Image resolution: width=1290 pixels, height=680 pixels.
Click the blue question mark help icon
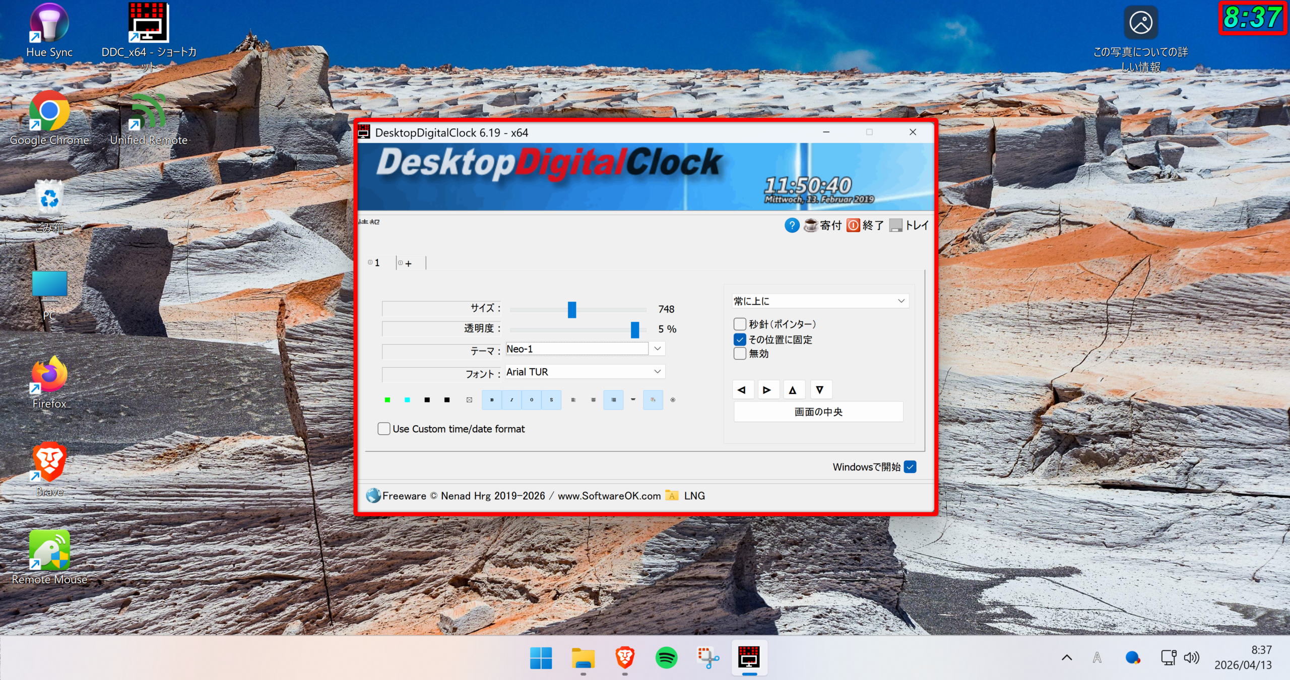point(792,225)
